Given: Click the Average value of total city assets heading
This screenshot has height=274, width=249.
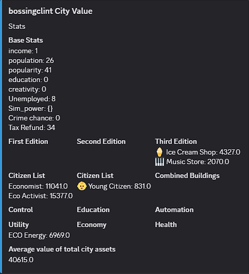Looking at the screenshot, I should click(x=62, y=249).
